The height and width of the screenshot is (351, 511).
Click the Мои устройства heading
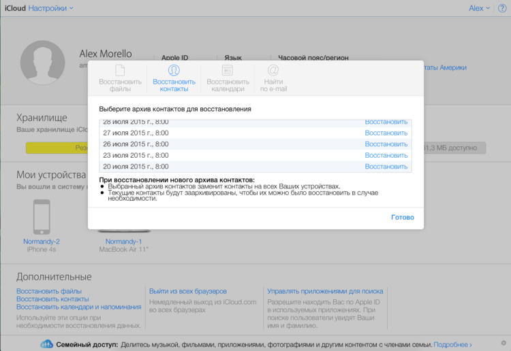(x=51, y=175)
